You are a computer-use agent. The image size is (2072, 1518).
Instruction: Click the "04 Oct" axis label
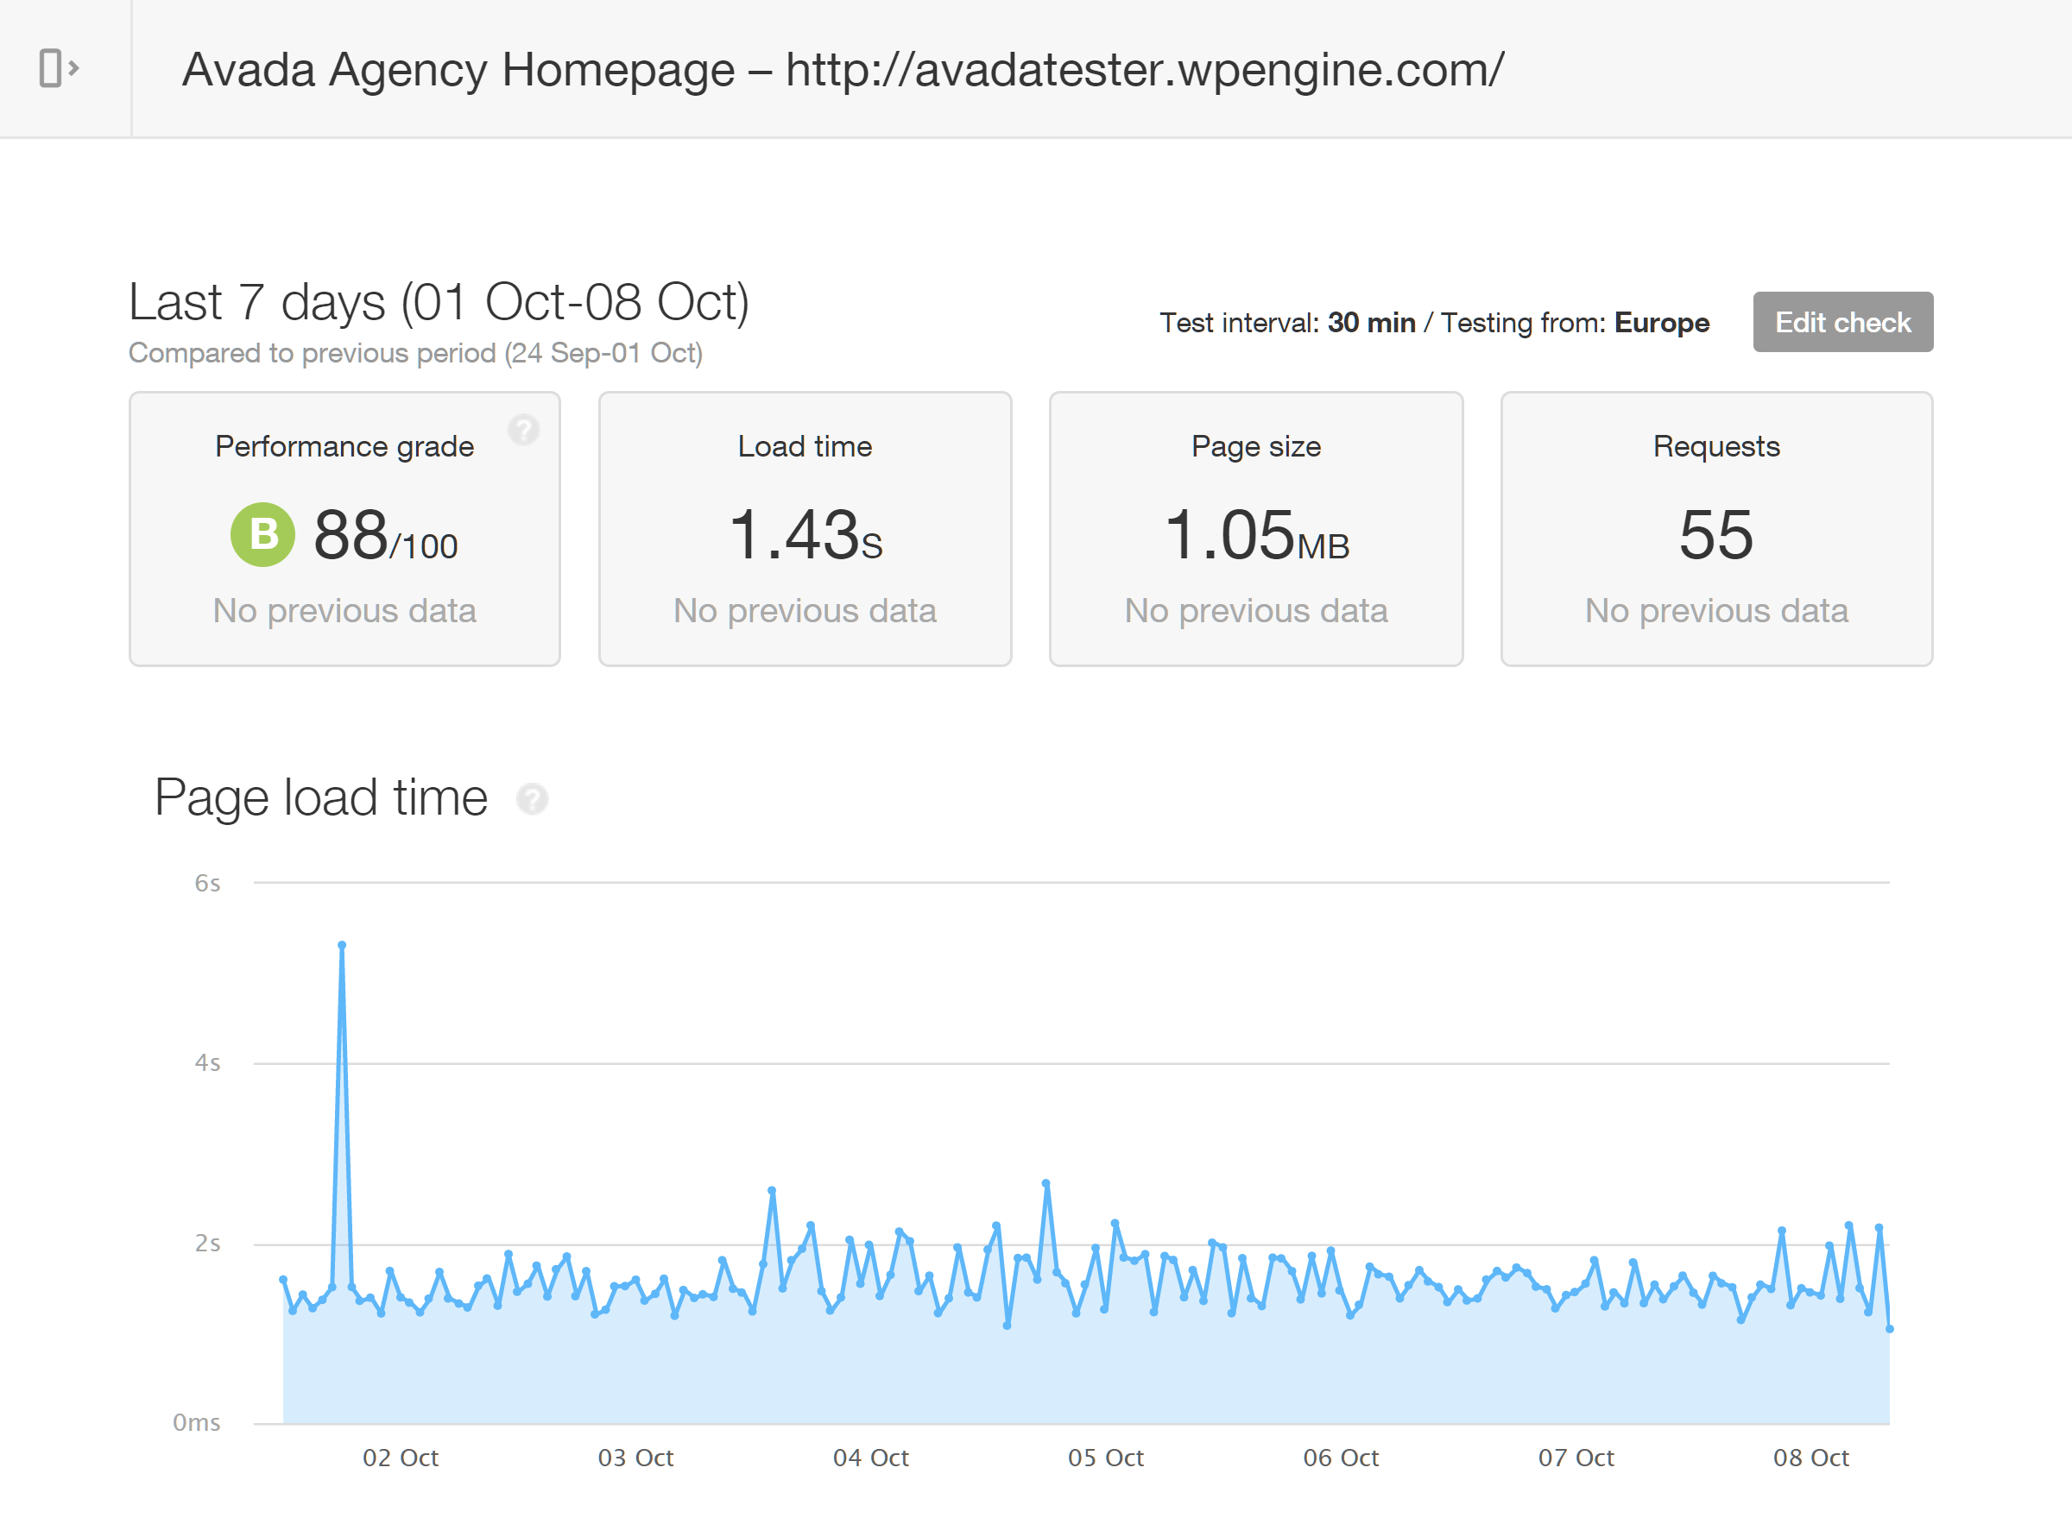(870, 1458)
